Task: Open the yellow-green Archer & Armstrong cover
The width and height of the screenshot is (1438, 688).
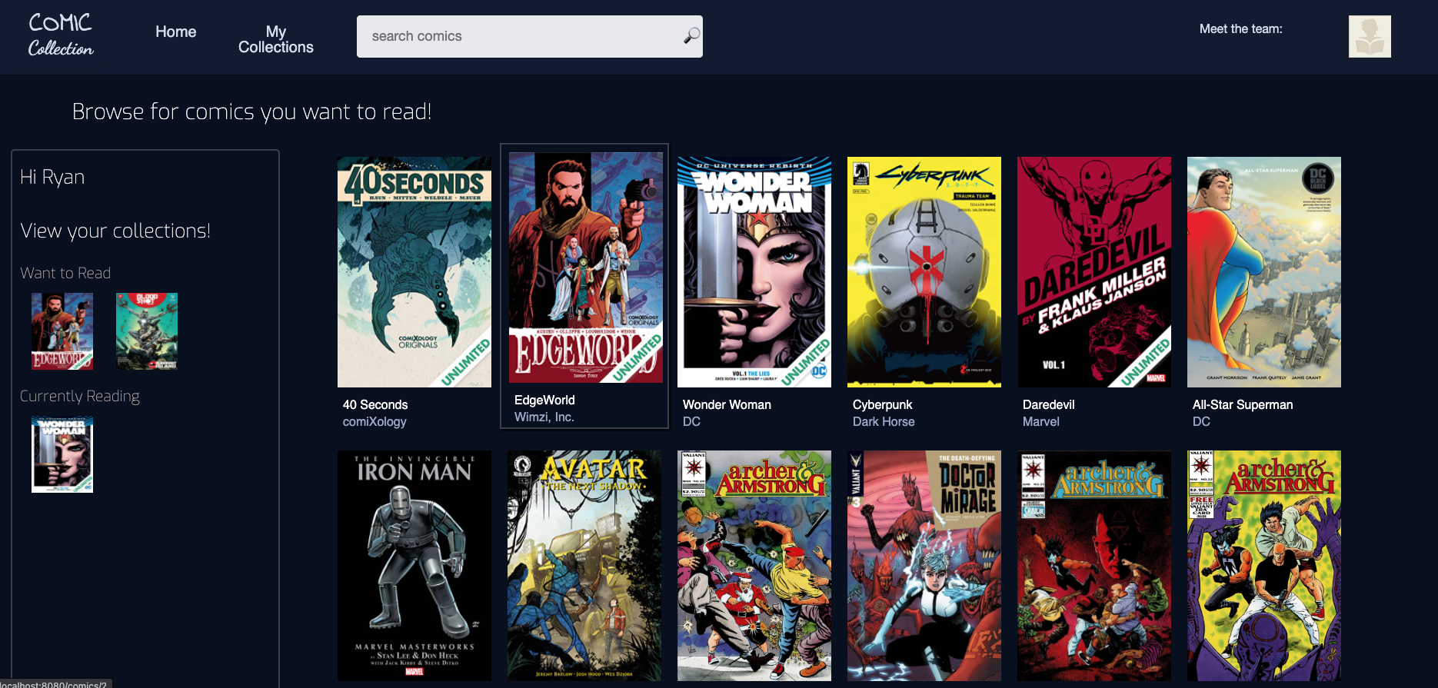Action: point(1264,566)
